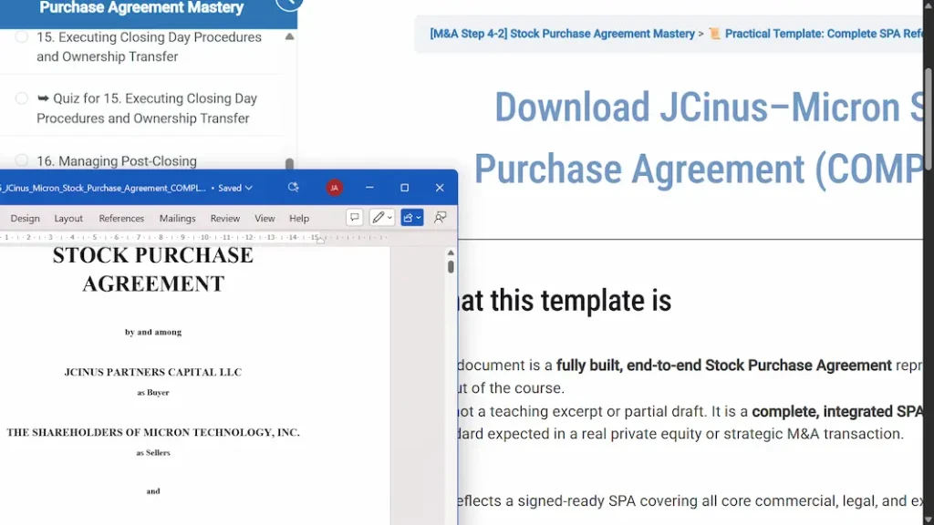Screen dimensions: 934x525
Task: Click the Editing mode icon at ribbon's right end
Action: pyautogui.click(x=441, y=218)
